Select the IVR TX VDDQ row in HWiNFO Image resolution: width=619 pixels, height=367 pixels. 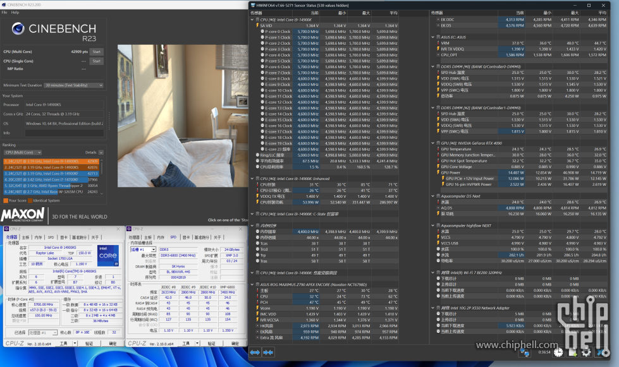click(522, 49)
